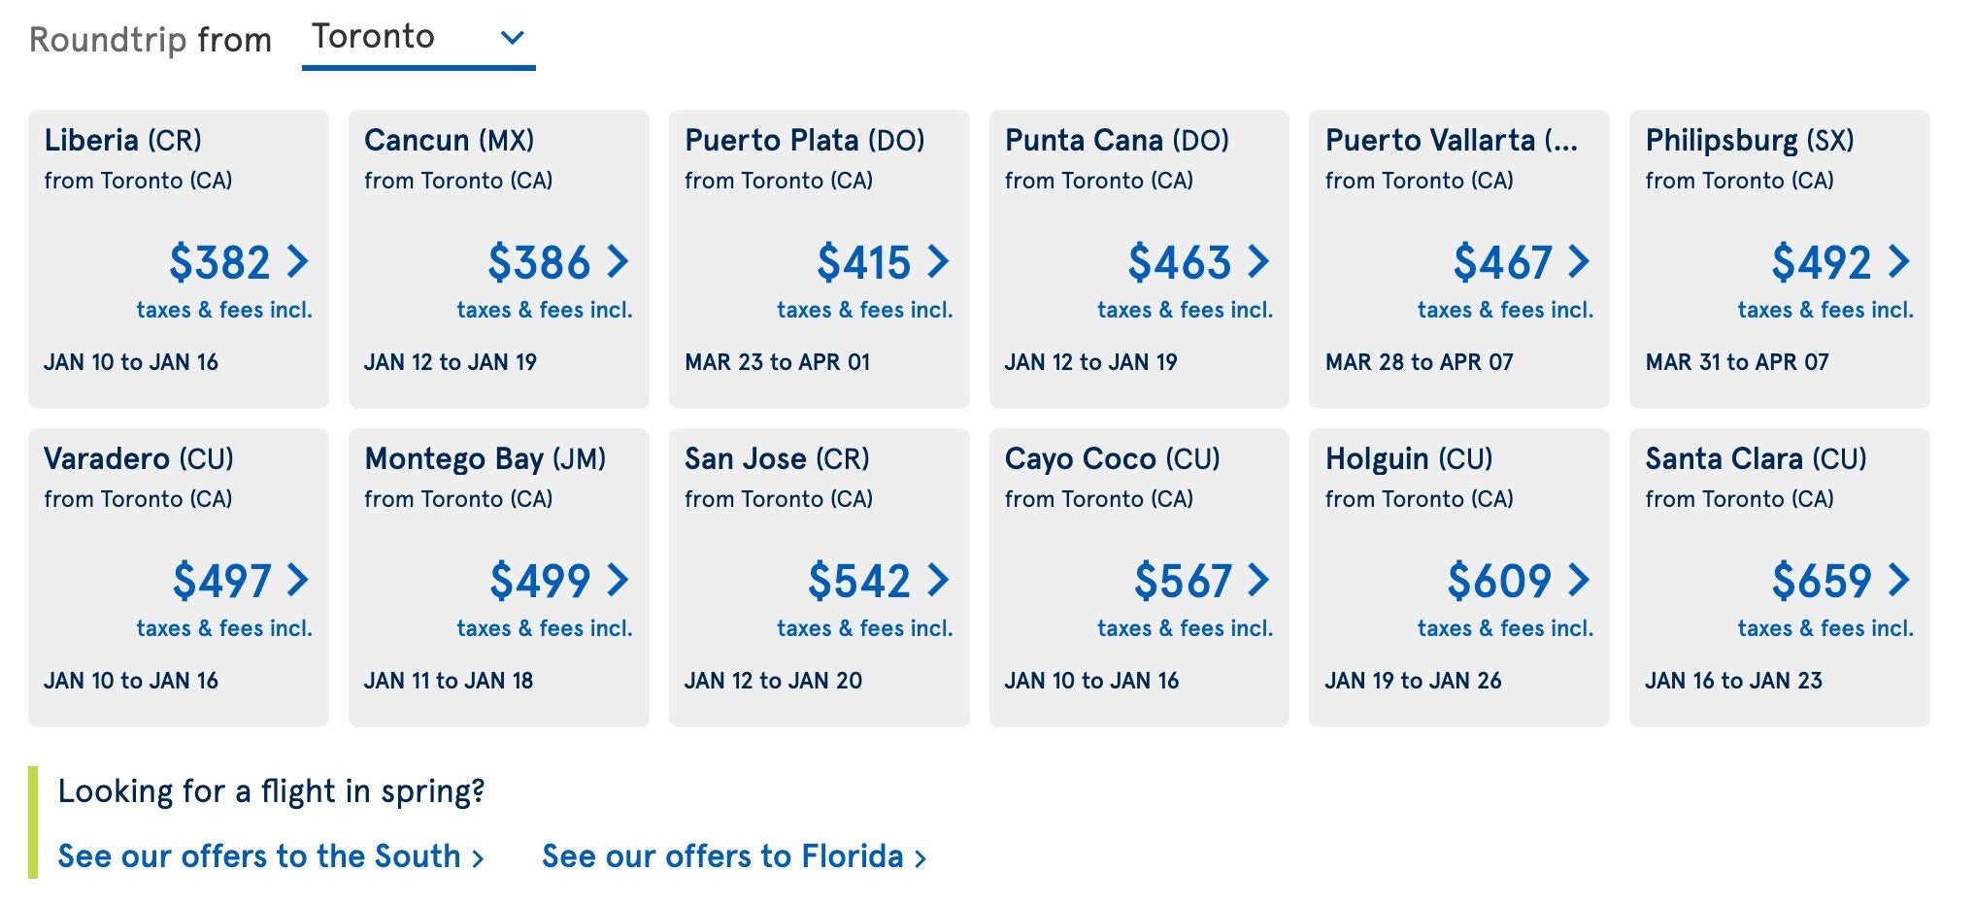Choose the $609 Holguin fare price
The height and width of the screenshot is (905, 1975).
pyautogui.click(x=1498, y=581)
